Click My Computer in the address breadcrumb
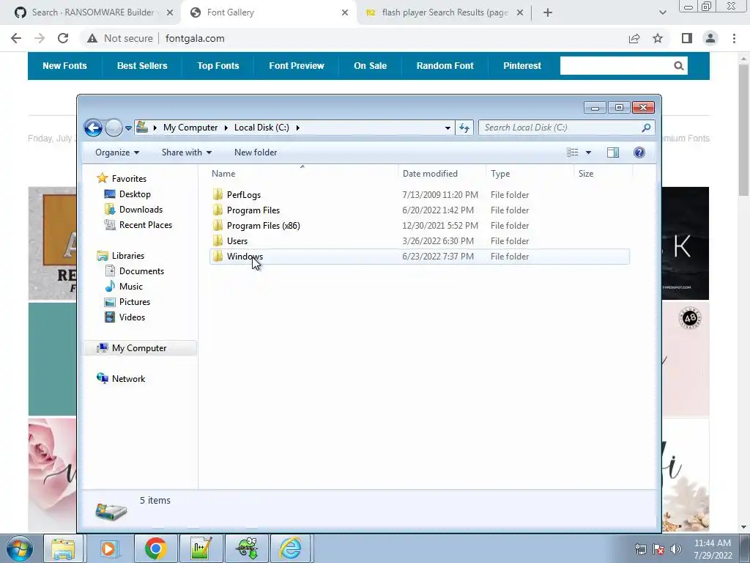Image resolution: width=750 pixels, height=563 pixels. pos(190,128)
